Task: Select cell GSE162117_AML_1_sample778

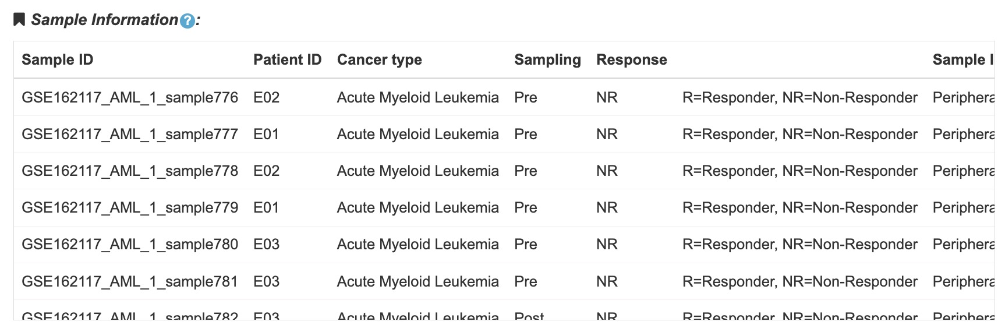Action: 130,171
